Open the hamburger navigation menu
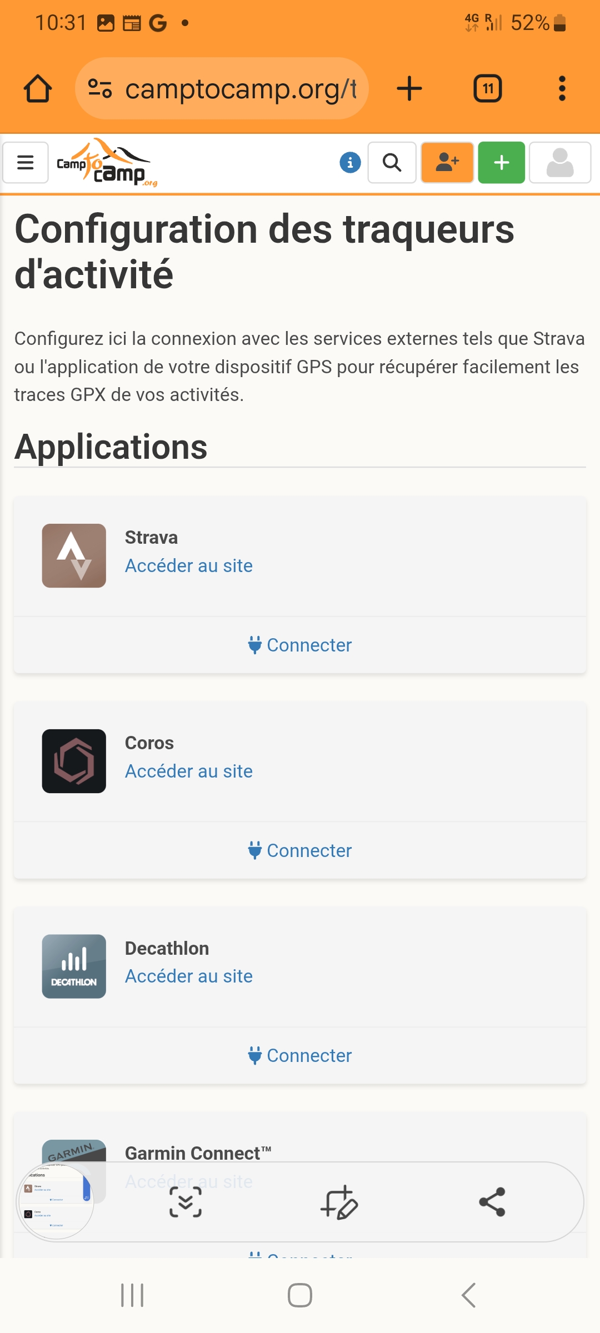Viewport: 600px width, 1333px height. click(26, 163)
